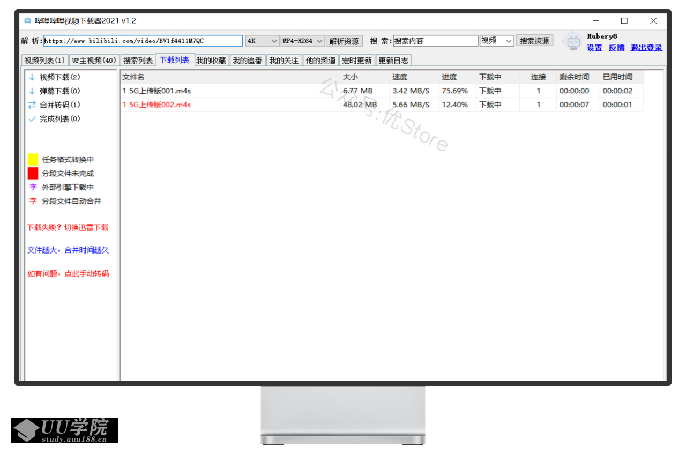Select the 下载列表 tab
The width and height of the screenshot is (686, 454).
pyautogui.click(x=175, y=60)
